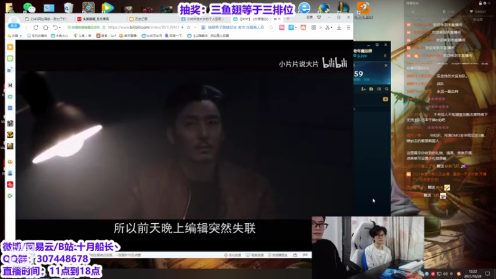Open the orange star favorites sidebar icon
The width and height of the screenshot is (496, 279).
click(x=10, y=47)
